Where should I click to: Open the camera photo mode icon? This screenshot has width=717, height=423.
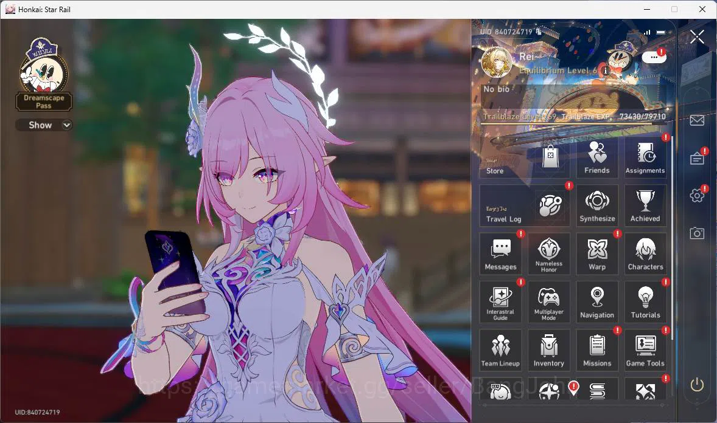(697, 233)
